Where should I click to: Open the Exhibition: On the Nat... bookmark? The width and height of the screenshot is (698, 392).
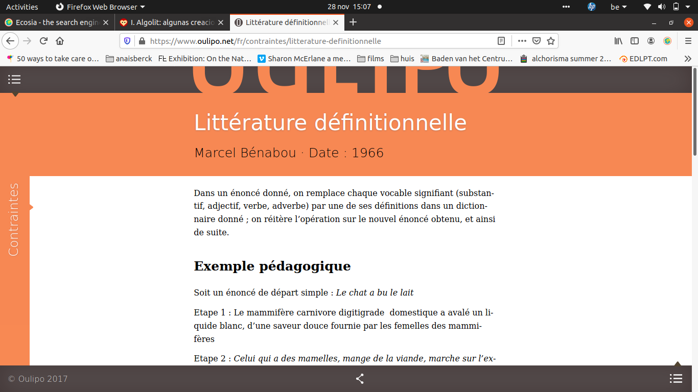tap(204, 59)
